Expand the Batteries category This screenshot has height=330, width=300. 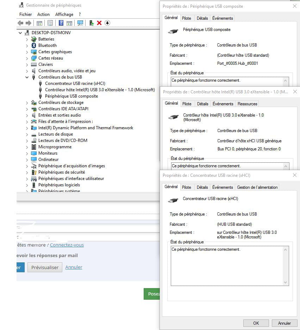point(27,39)
